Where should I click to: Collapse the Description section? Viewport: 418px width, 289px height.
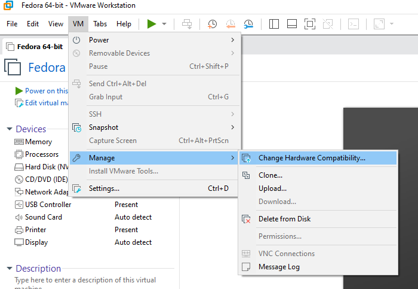point(10,268)
